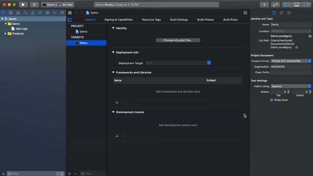Add a new file in navigator
This screenshot has height=176, width=313.
[3, 174]
